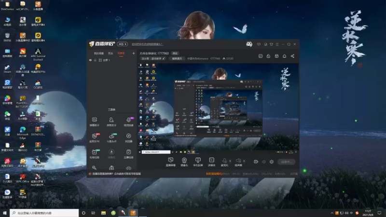Image resolution: width=386 pixels, height=217 pixels.
Task: Add a 摄像头 camera source
Action: 184,162
